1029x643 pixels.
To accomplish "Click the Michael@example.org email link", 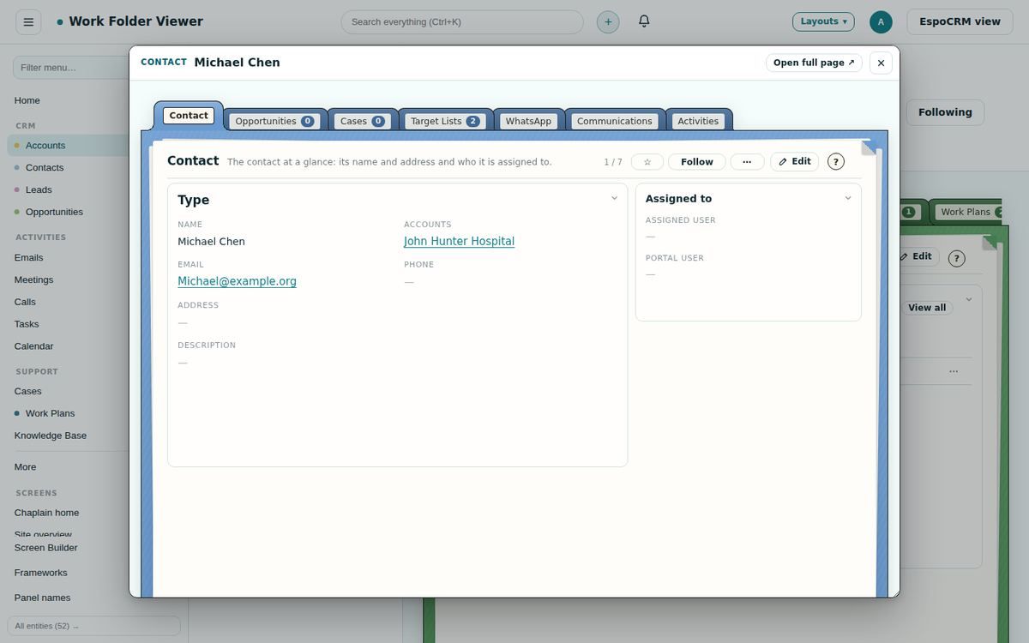I will pyautogui.click(x=237, y=281).
